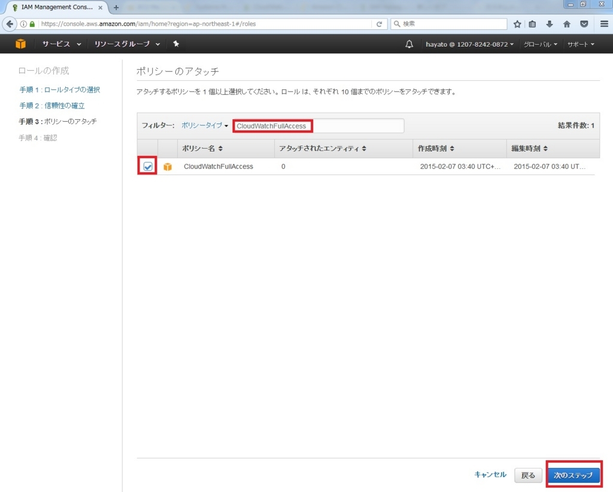Click the attached entities value 0
The height and width of the screenshot is (492, 613).
[283, 167]
